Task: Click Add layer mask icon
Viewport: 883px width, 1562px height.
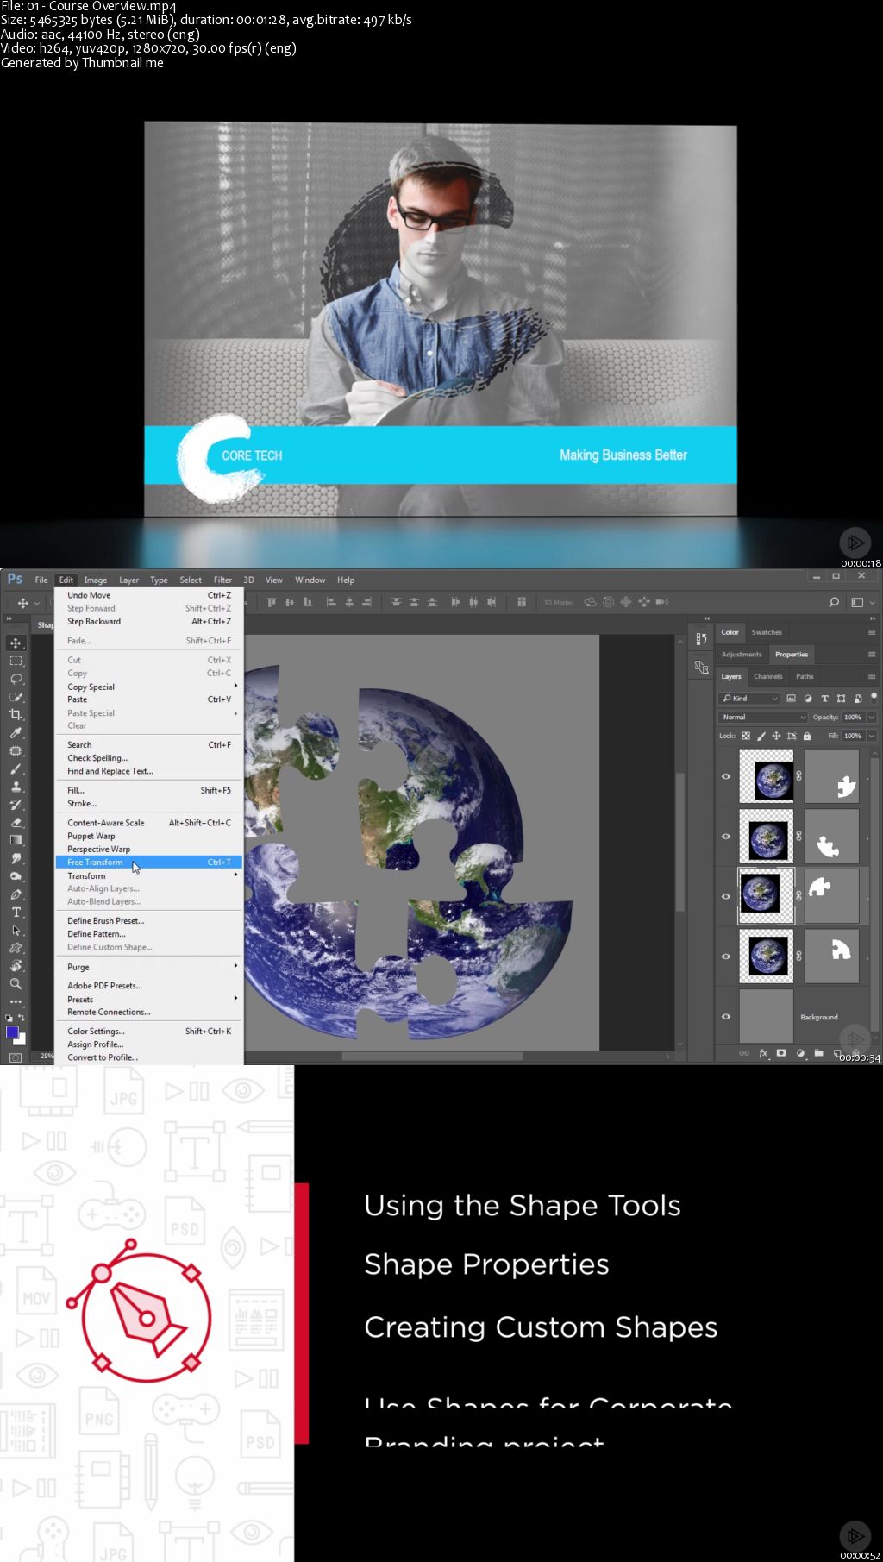Action: point(781,1053)
